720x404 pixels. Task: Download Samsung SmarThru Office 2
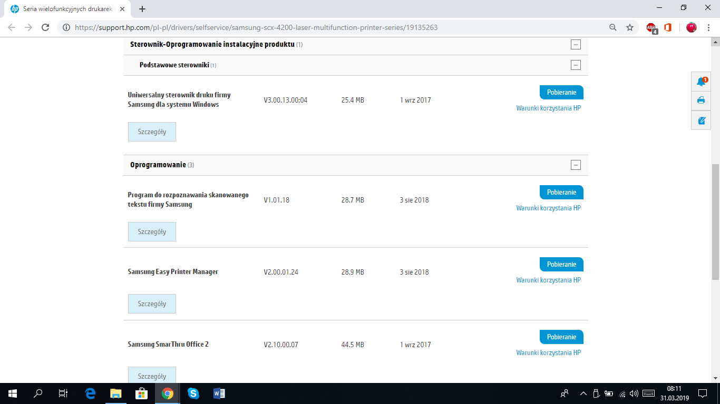click(561, 337)
